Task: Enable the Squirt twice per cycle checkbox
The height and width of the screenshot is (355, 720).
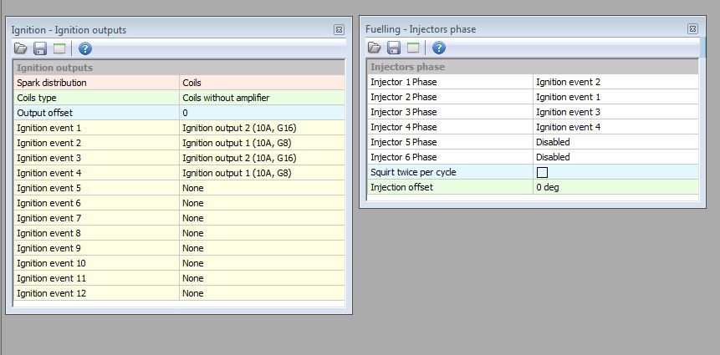Action: (542, 172)
